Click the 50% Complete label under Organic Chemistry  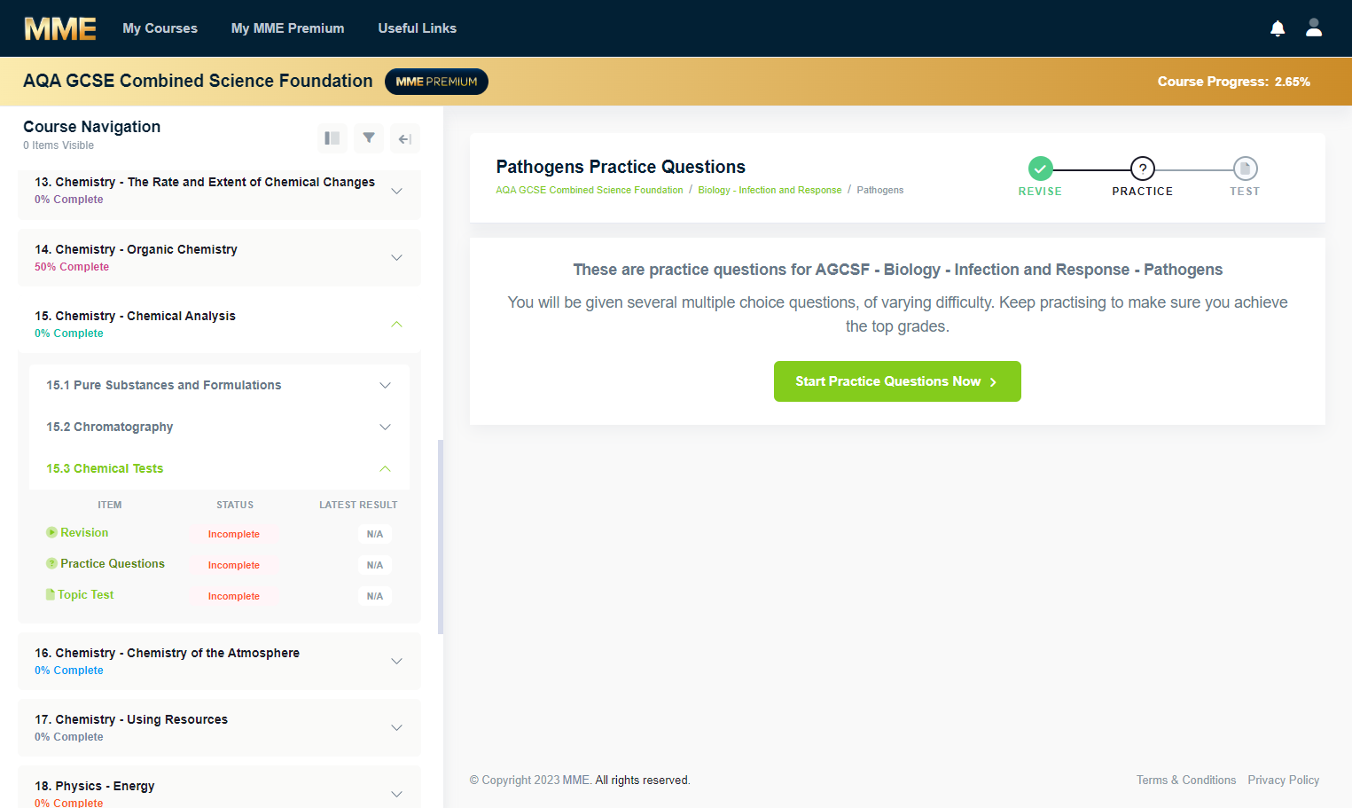72,267
